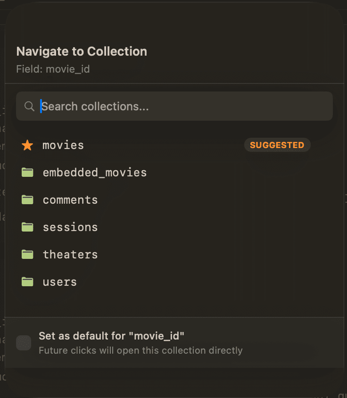Click the folder icon next to comments

27,199
